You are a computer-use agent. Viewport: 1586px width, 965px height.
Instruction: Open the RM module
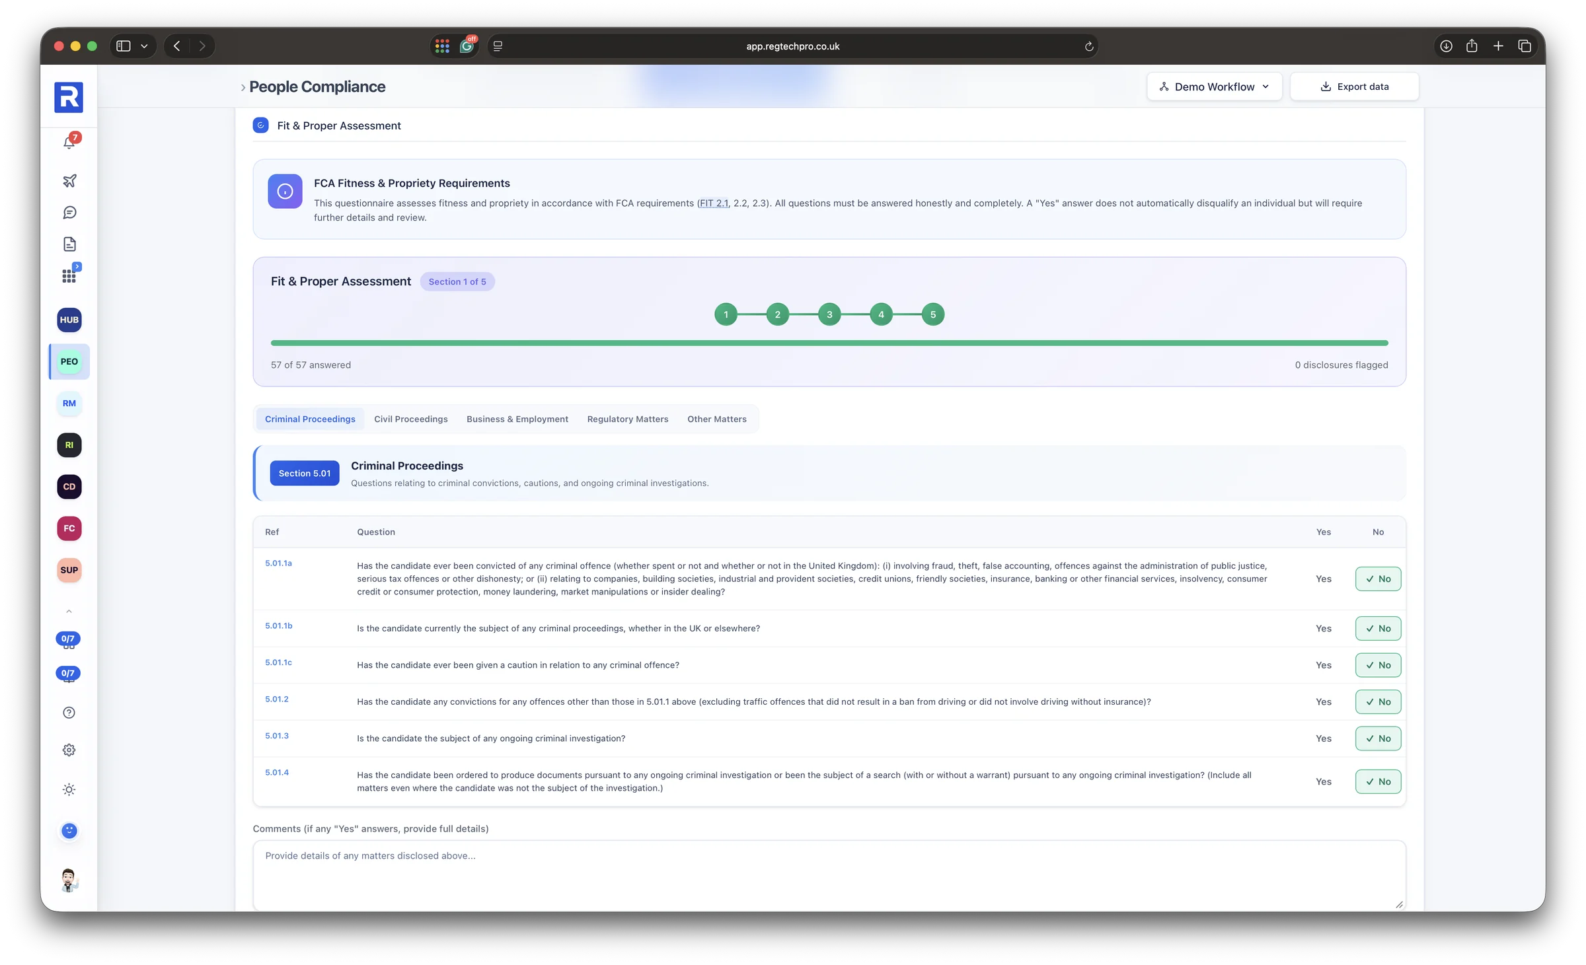69,403
